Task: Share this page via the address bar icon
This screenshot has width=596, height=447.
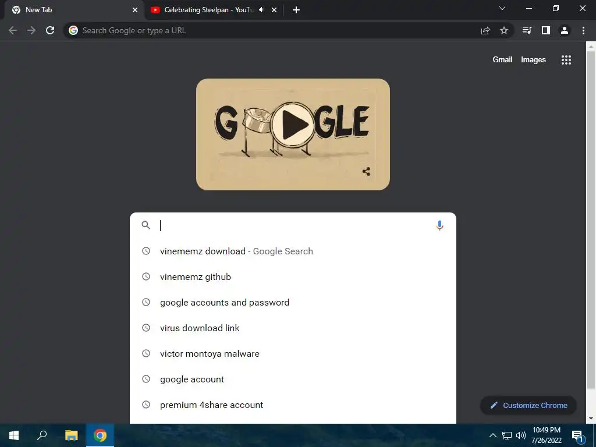Action: tap(485, 30)
